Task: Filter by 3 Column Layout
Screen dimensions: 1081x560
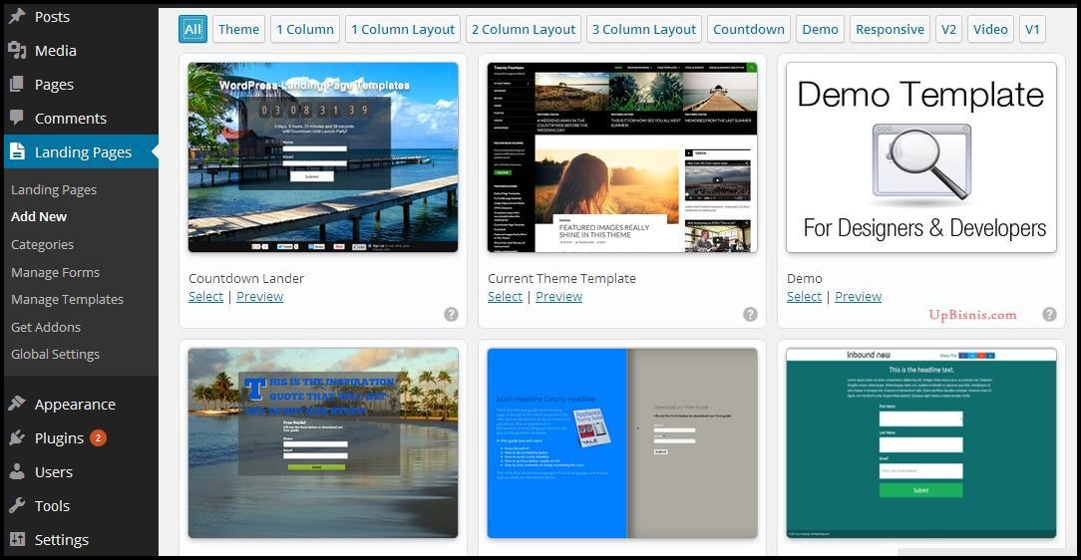Action: point(644,29)
